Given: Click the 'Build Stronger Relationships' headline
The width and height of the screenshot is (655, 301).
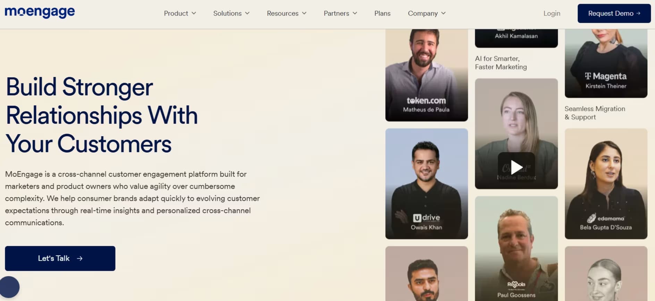Looking at the screenshot, I should click(102, 115).
